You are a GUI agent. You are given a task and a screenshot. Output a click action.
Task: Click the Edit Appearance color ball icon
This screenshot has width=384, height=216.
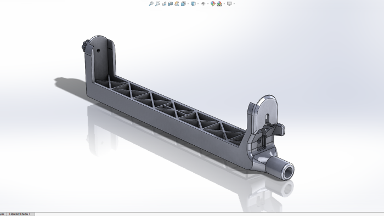(x=213, y=4)
